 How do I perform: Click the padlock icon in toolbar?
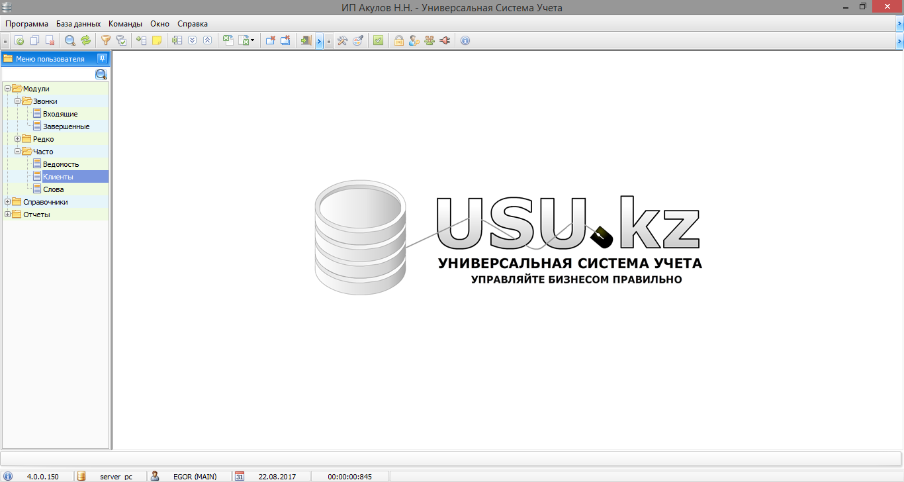(398, 40)
